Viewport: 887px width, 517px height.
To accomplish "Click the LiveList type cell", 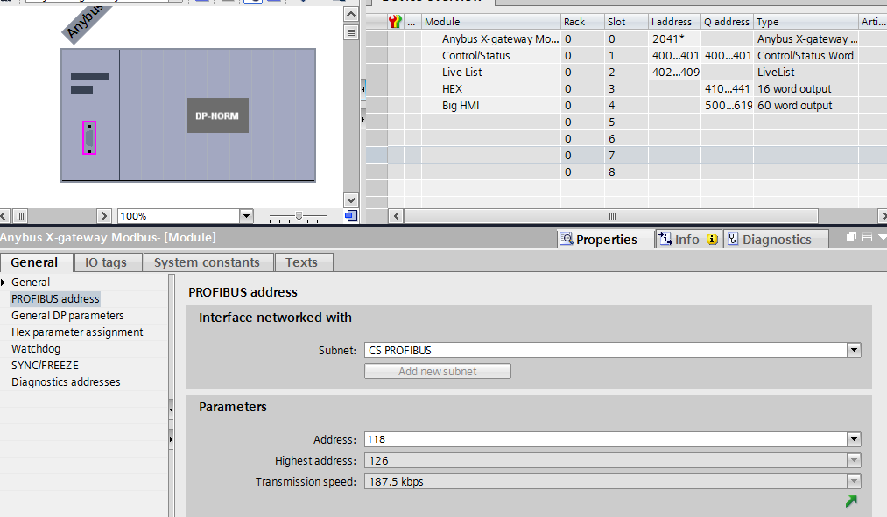I will [x=806, y=73].
